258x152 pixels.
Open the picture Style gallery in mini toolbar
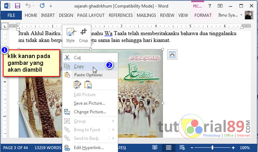(70, 35)
